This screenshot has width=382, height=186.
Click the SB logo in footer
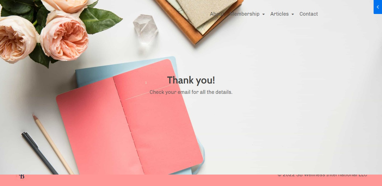(21, 176)
